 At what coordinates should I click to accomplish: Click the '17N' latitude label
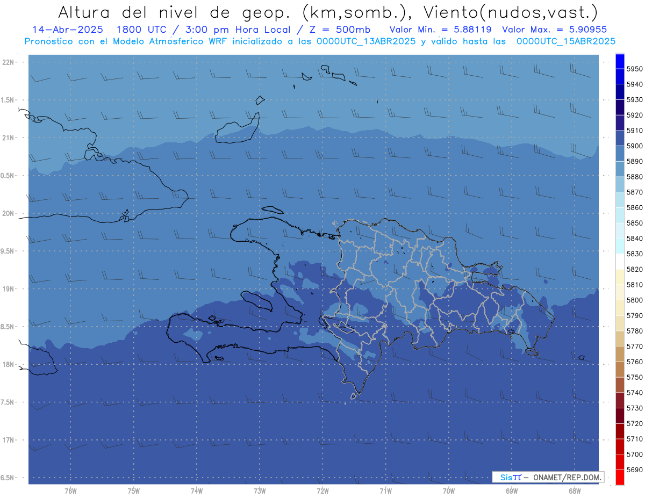9,440
